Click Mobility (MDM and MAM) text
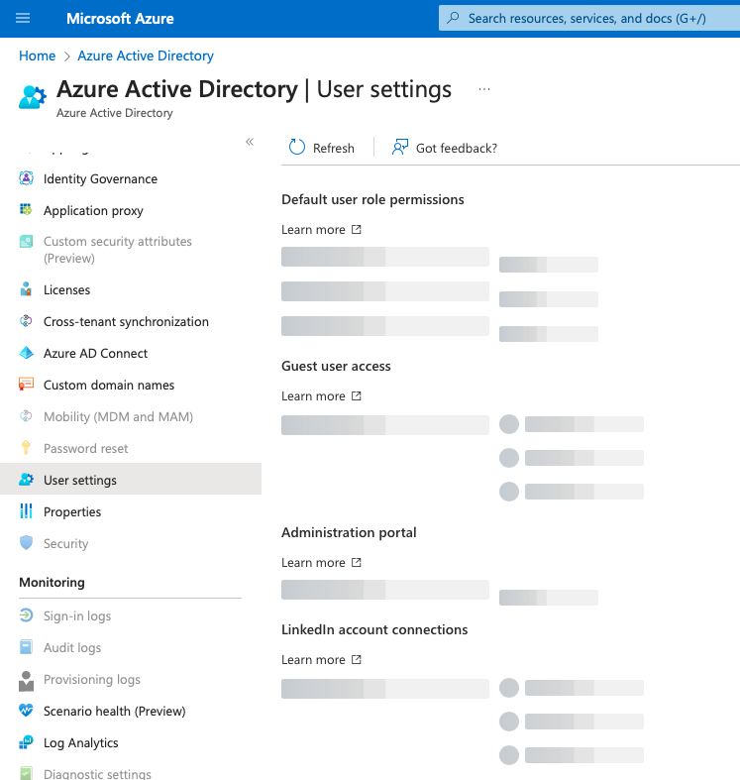Screen dimensions: 740x780 click(118, 417)
